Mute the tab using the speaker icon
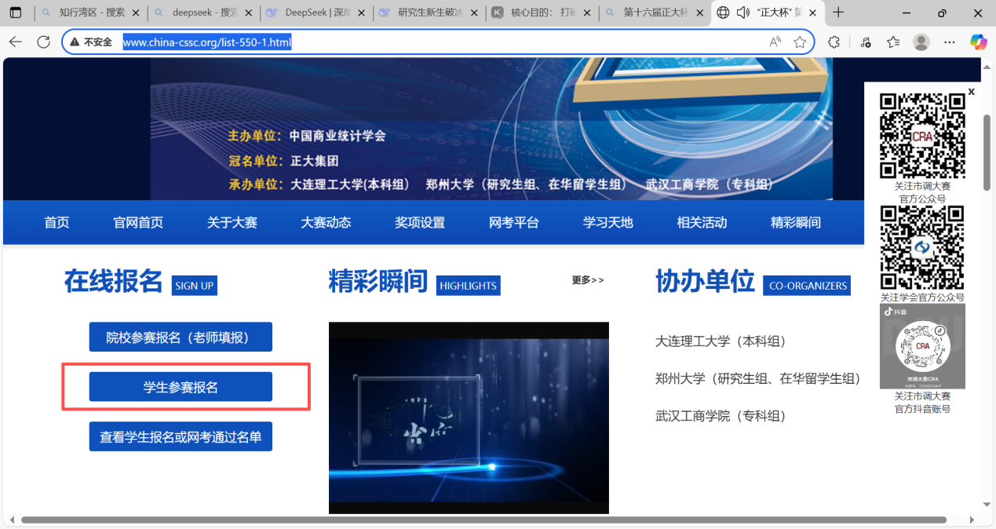The width and height of the screenshot is (996, 529). point(742,13)
